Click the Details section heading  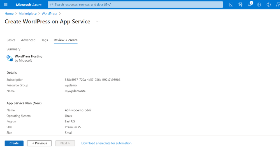pyautogui.click(x=11, y=73)
